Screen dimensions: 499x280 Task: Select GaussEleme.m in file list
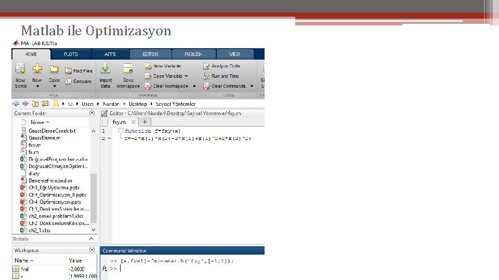pos(45,138)
